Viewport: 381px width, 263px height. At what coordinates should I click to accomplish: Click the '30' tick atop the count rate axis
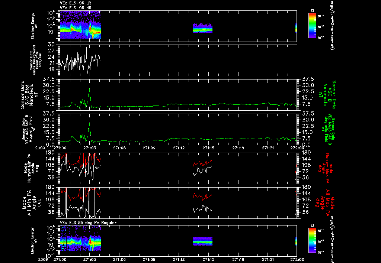[x=51, y=45]
